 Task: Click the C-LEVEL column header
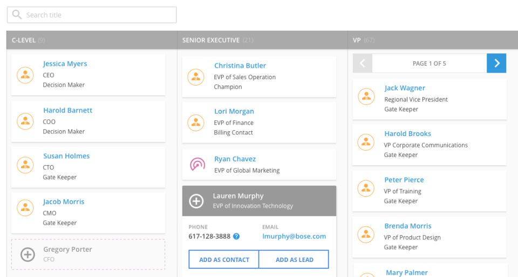(x=92, y=40)
